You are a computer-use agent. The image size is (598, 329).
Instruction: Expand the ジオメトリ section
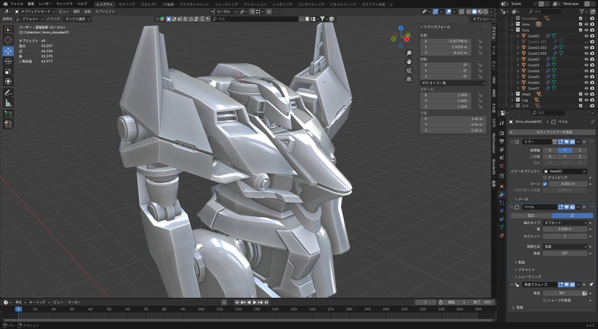click(524, 270)
